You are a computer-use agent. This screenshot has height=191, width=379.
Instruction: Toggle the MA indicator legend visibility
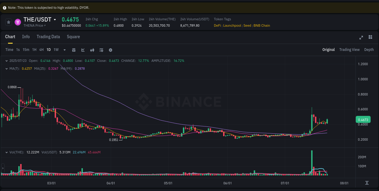tap(6, 69)
